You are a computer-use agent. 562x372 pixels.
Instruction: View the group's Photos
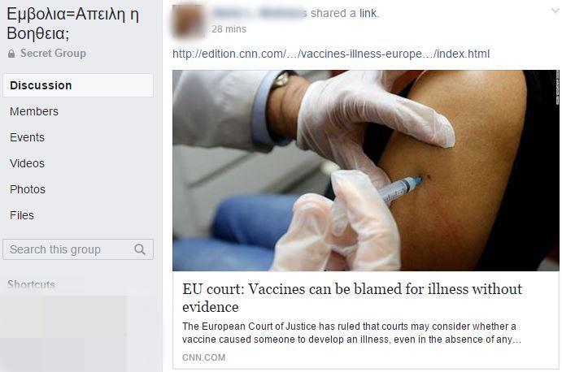pyautogui.click(x=28, y=189)
